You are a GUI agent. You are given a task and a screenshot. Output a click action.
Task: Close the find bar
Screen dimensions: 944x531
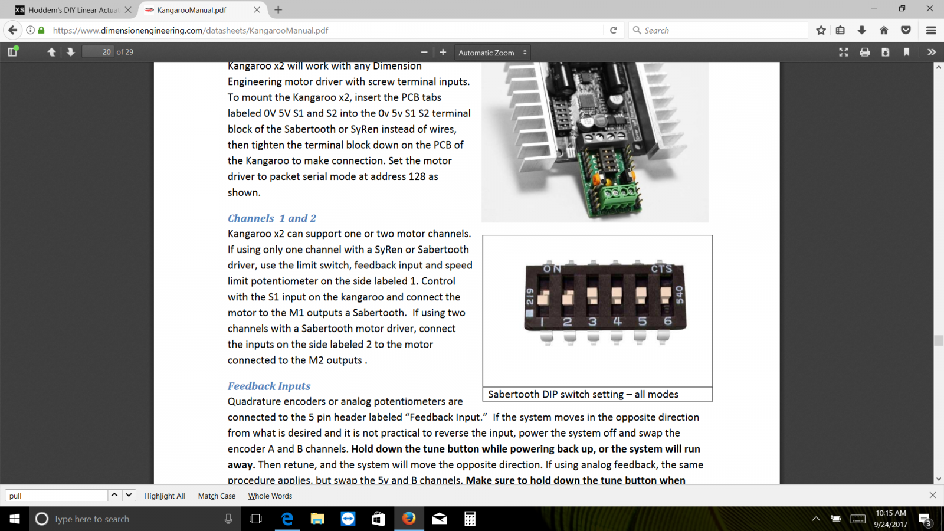coord(933,495)
